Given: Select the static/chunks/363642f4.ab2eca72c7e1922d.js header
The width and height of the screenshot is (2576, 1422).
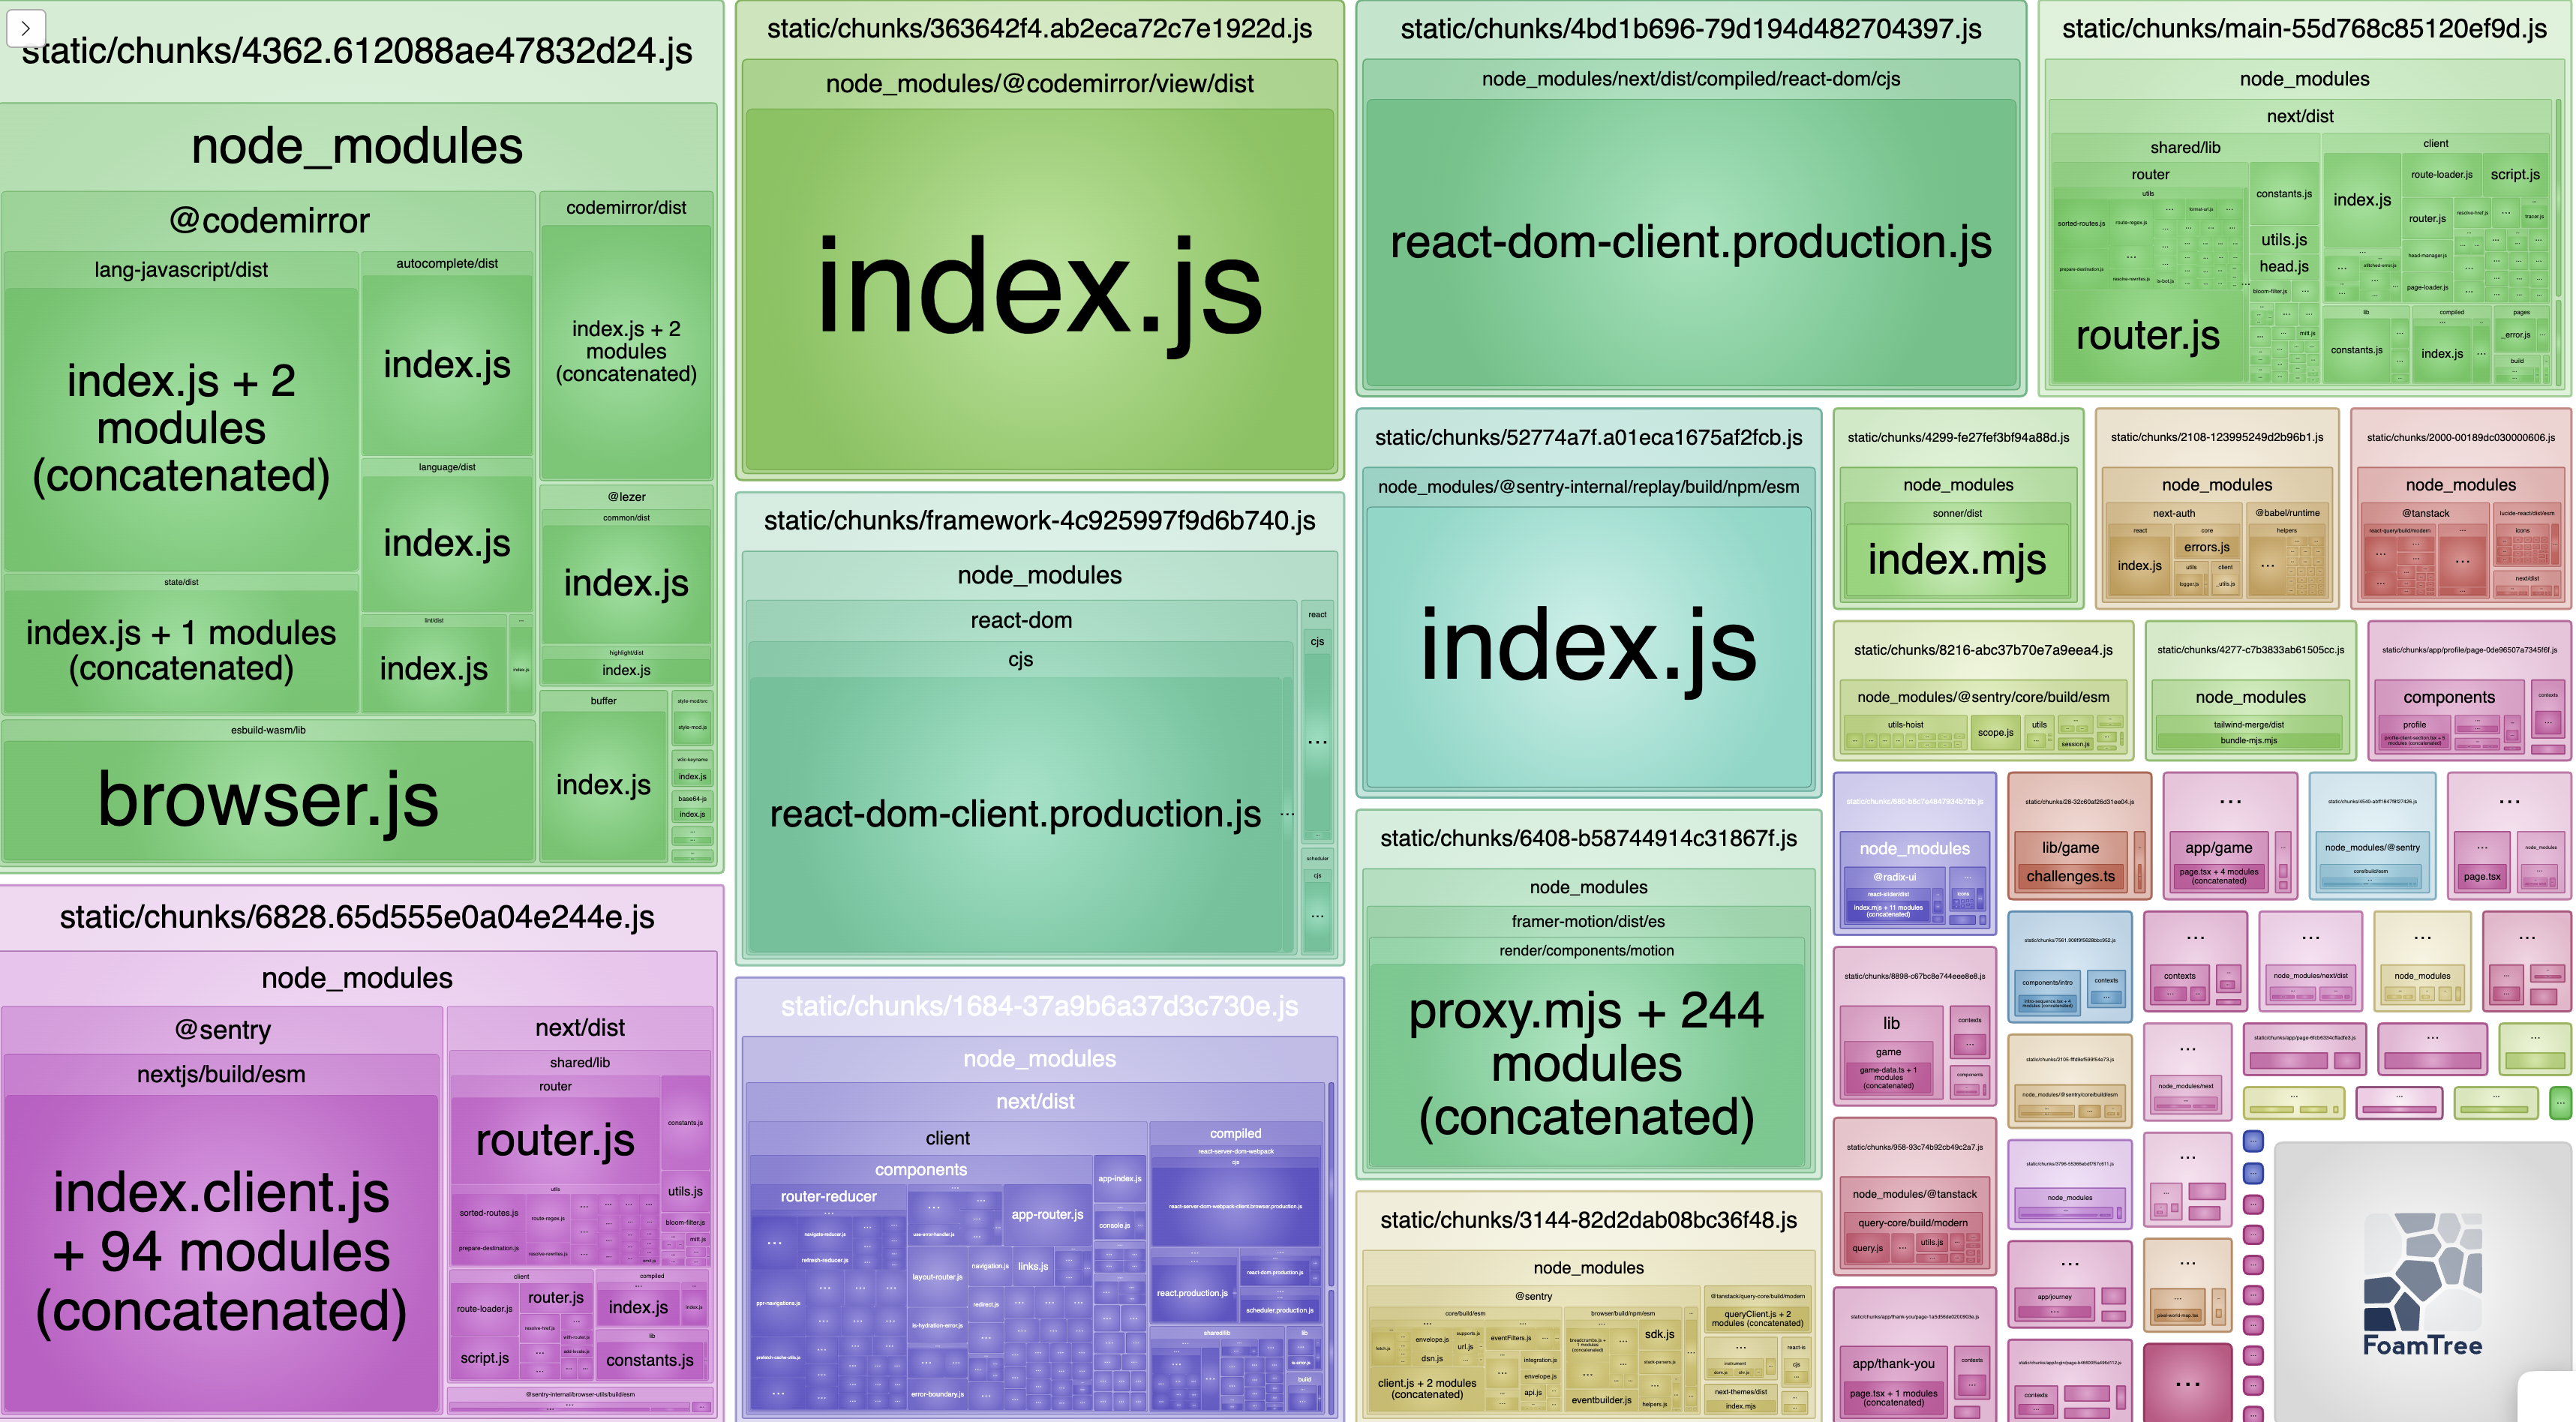Looking at the screenshot, I should coord(1039,29).
